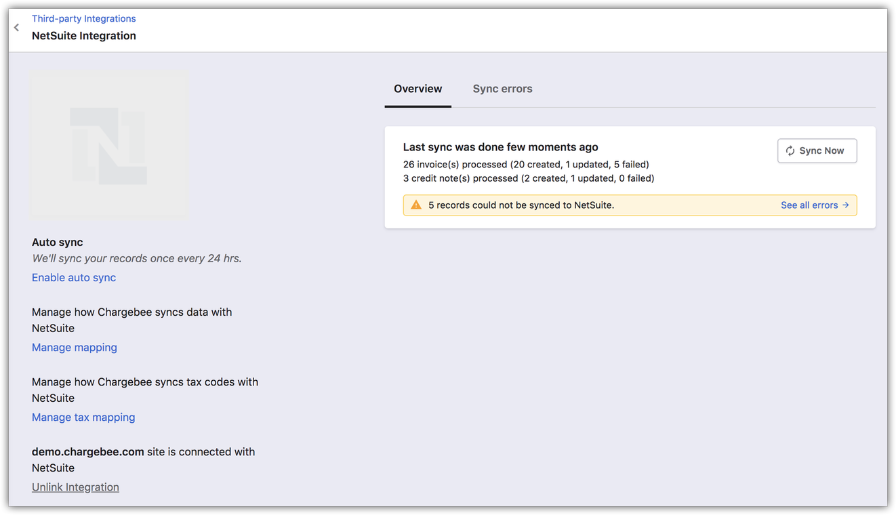Click the circular refresh icon in Sync Now

(790, 151)
